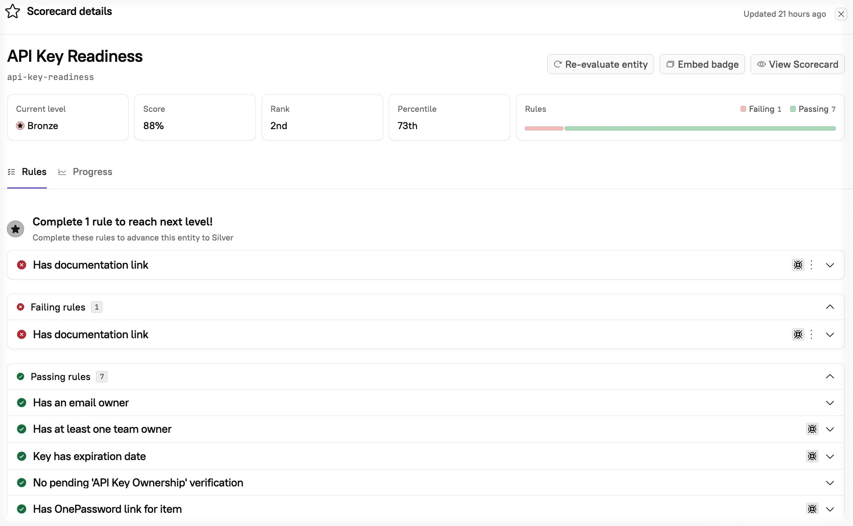Image resolution: width=853 pixels, height=526 pixels.
Task: Open the three-dot menu on next-level documentation rule
Action: [x=812, y=265]
